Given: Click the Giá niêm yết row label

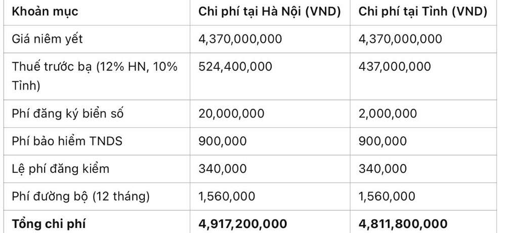Looking at the screenshot, I should [x=47, y=39].
